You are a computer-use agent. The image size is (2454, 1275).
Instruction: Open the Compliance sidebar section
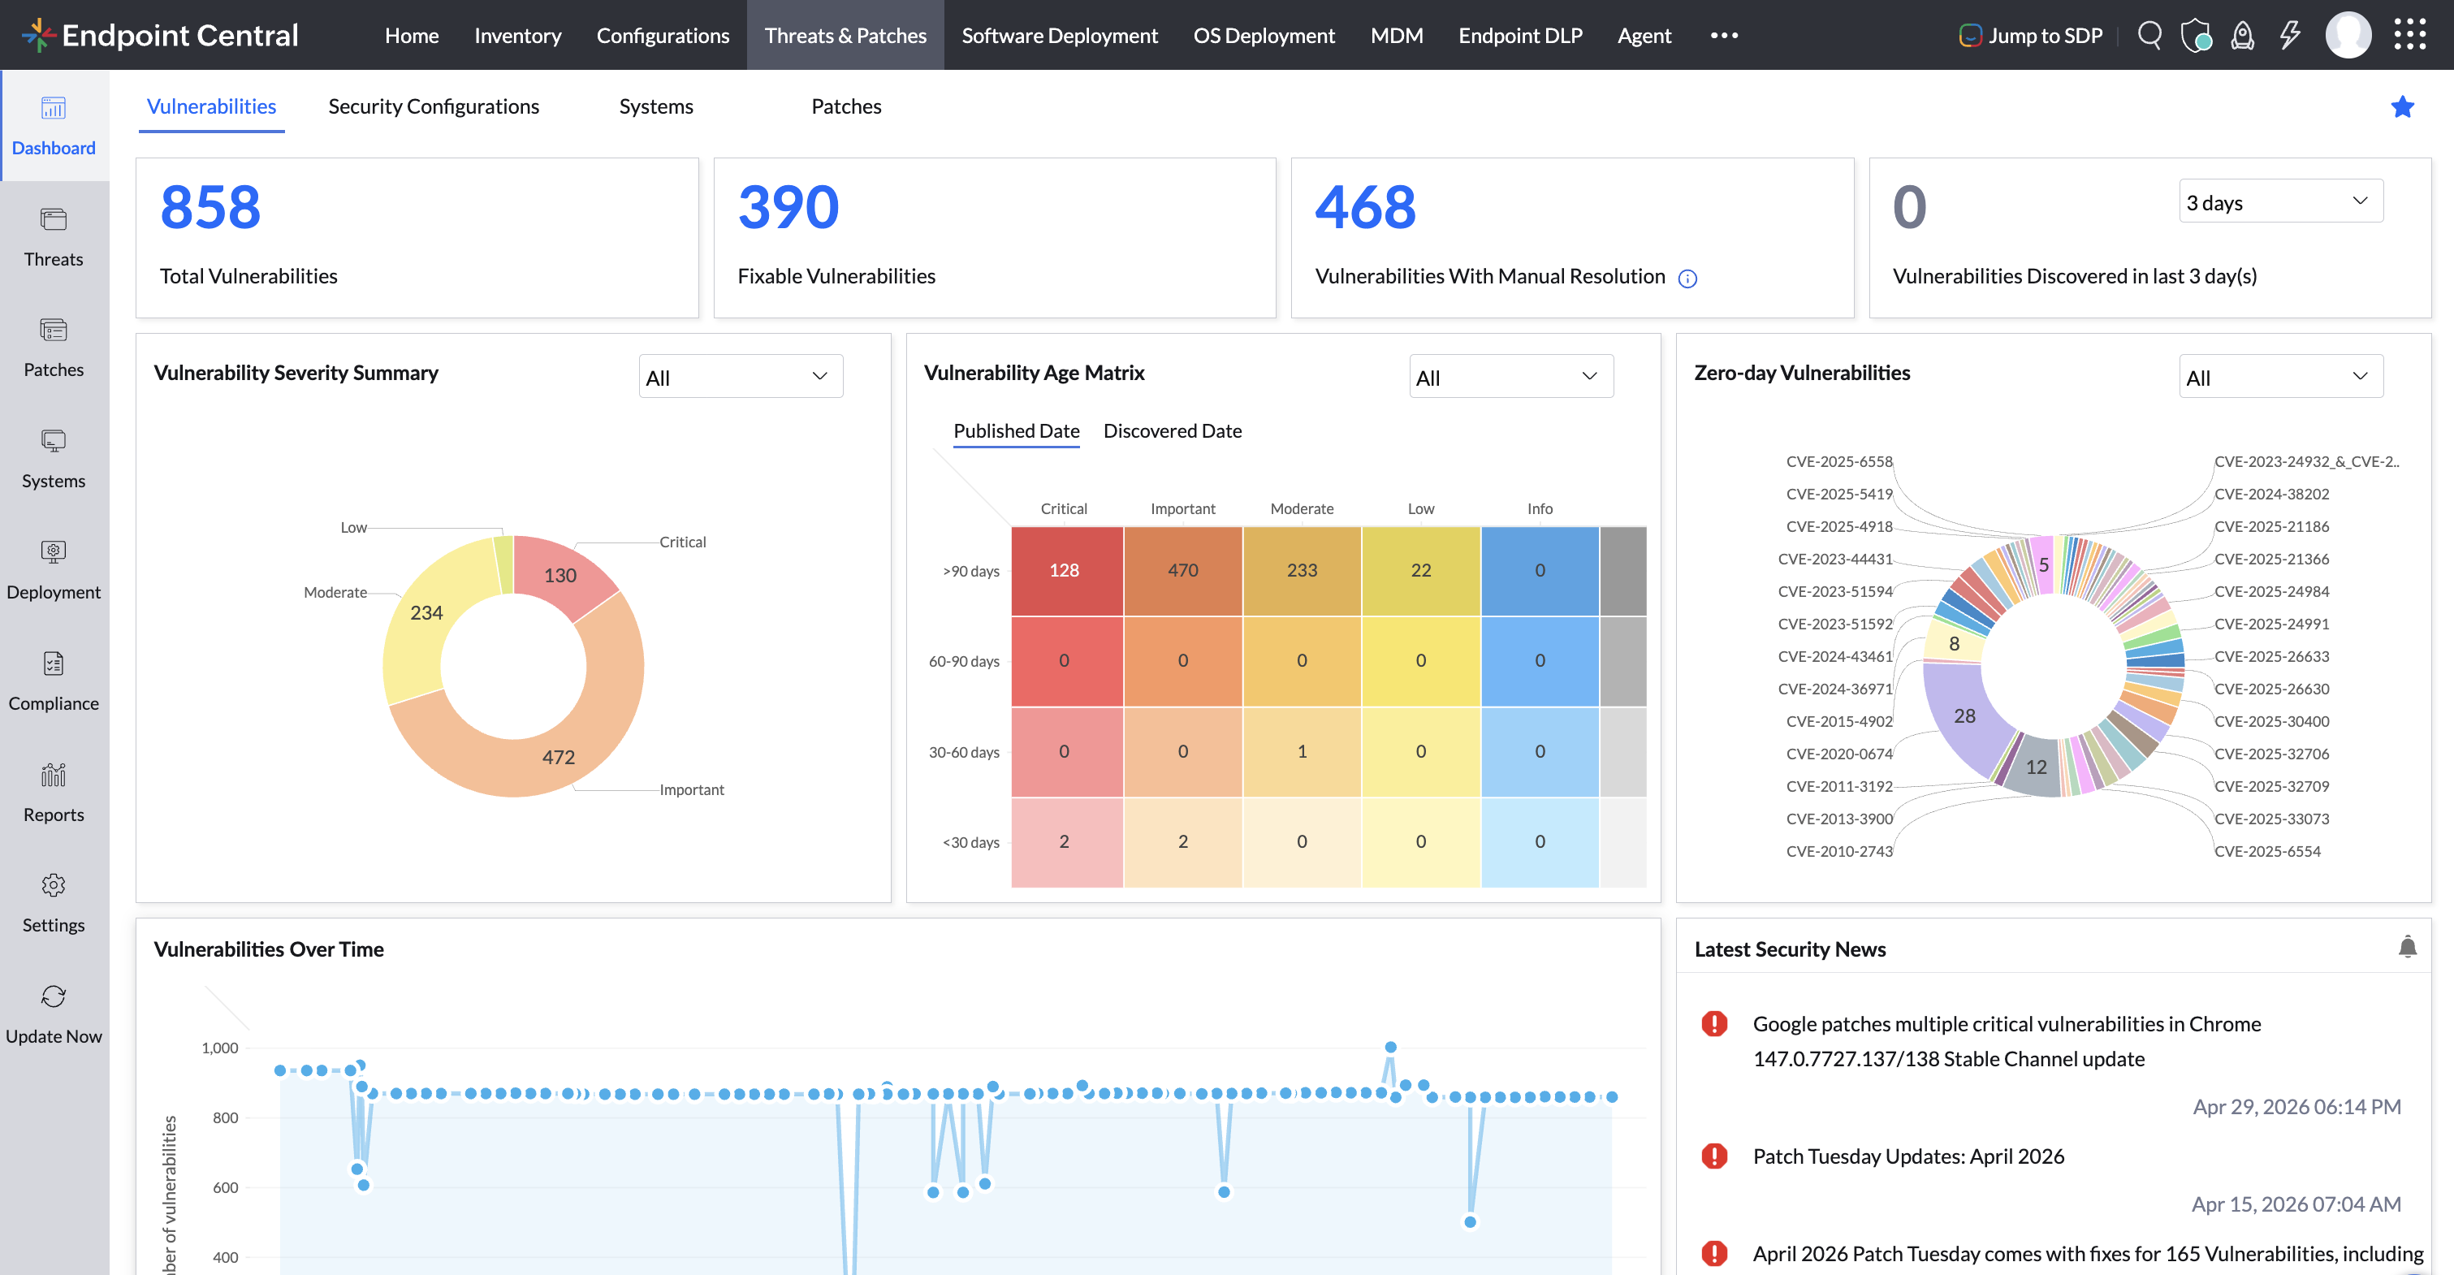(x=54, y=681)
